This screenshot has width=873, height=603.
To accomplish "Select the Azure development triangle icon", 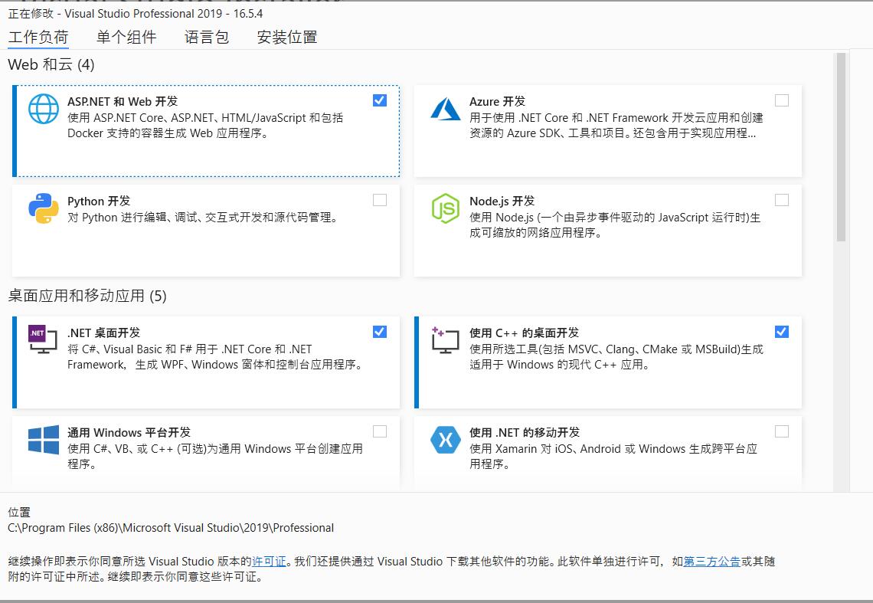I will click(x=446, y=110).
